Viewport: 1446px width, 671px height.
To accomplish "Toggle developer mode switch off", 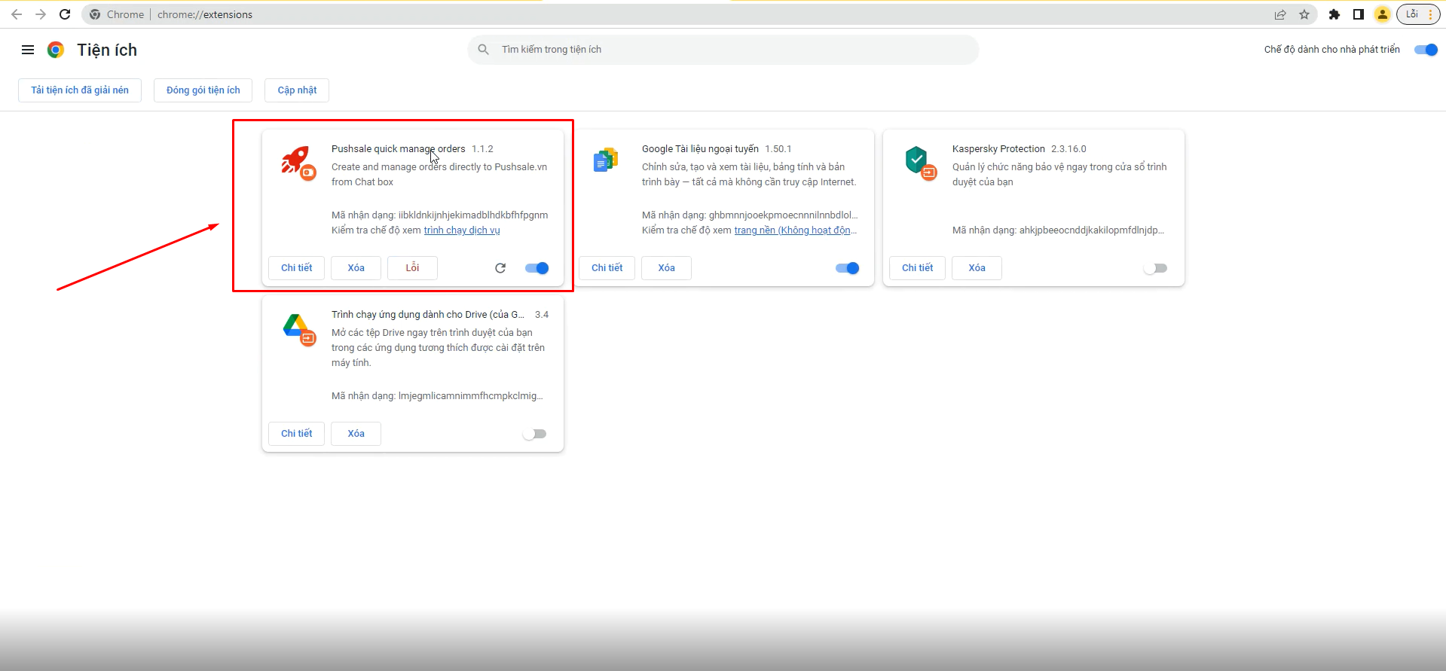I will (1426, 50).
